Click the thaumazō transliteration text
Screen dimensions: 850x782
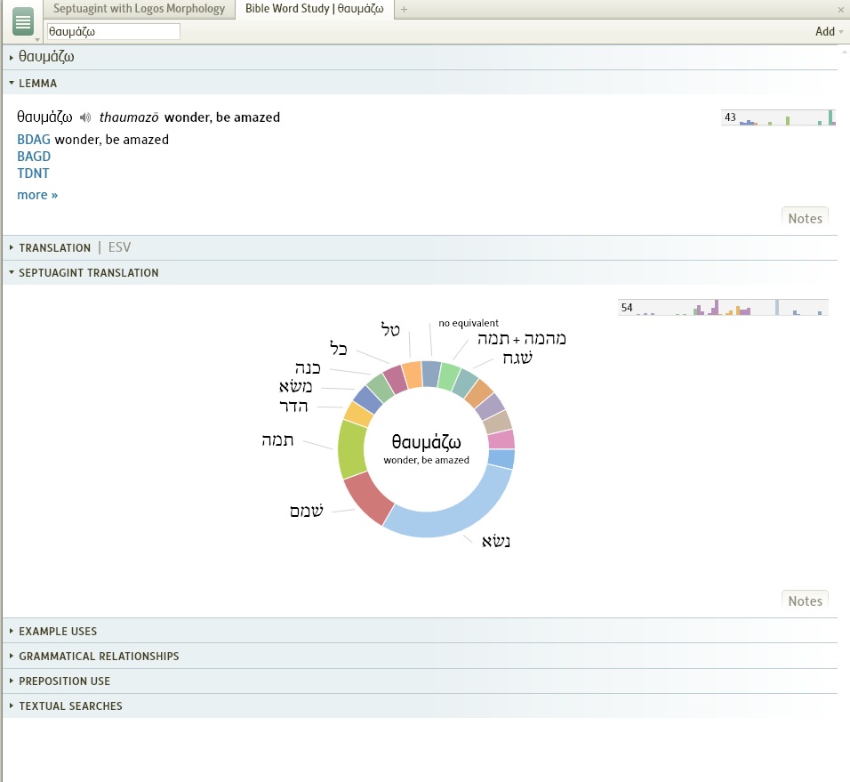pyautogui.click(x=129, y=117)
